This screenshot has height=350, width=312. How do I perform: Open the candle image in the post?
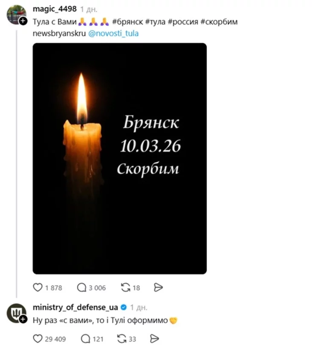pos(120,158)
